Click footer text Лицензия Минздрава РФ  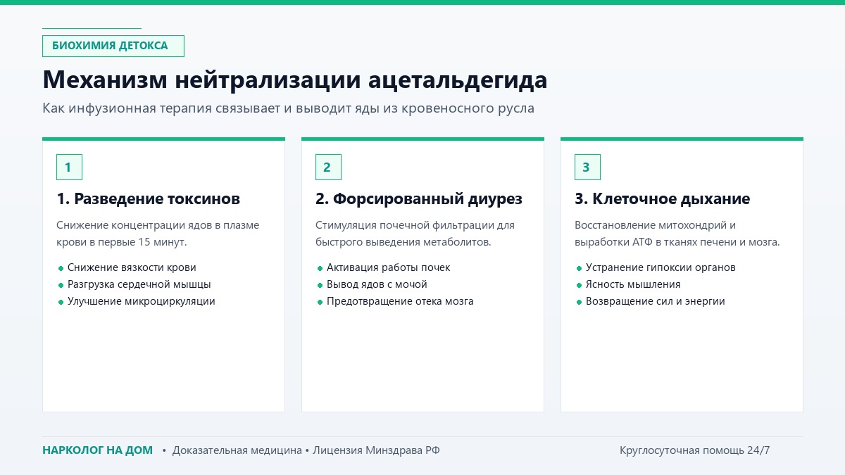[377, 450]
